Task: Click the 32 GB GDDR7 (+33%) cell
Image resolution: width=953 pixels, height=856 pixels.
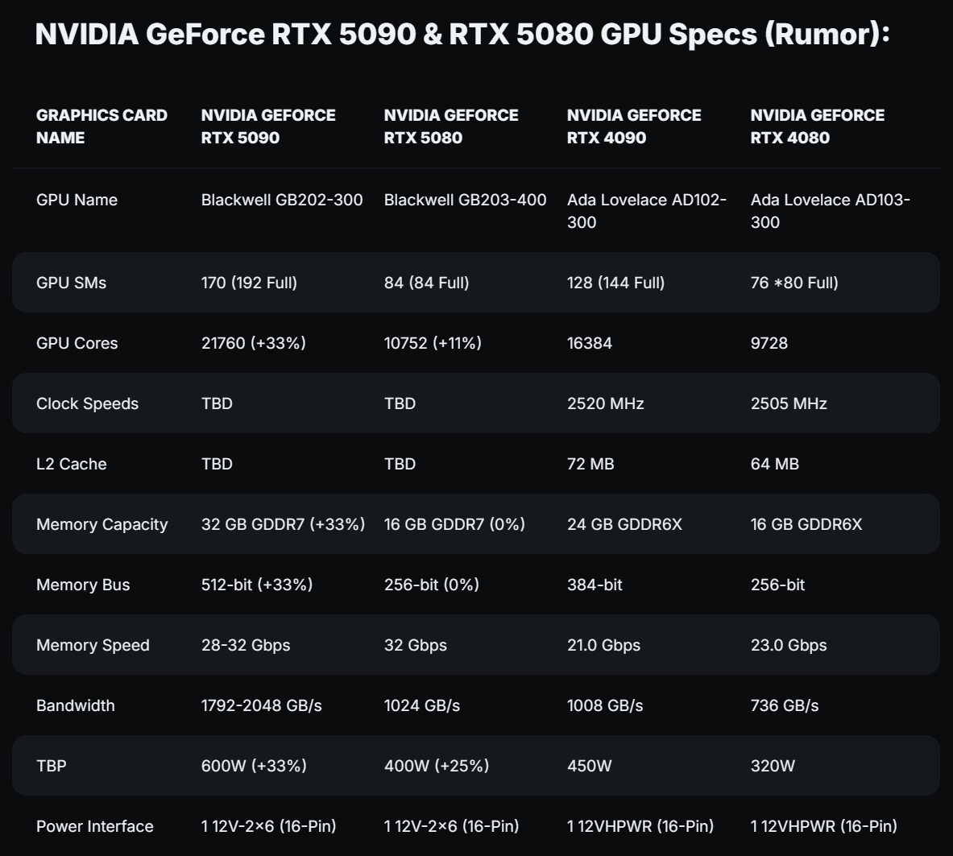Action: pyautogui.click(x=283, y=524)
